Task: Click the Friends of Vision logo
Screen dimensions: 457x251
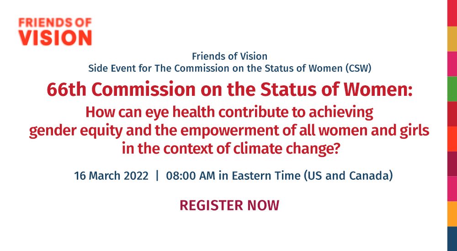Action: 55,32
